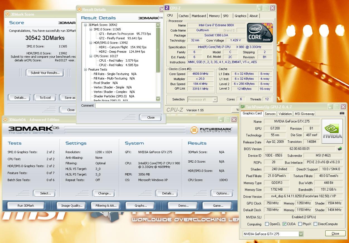Open the Graphics tab in CPU-Z
The width and height of the screenshot is (349, 243).
[240, 16]
